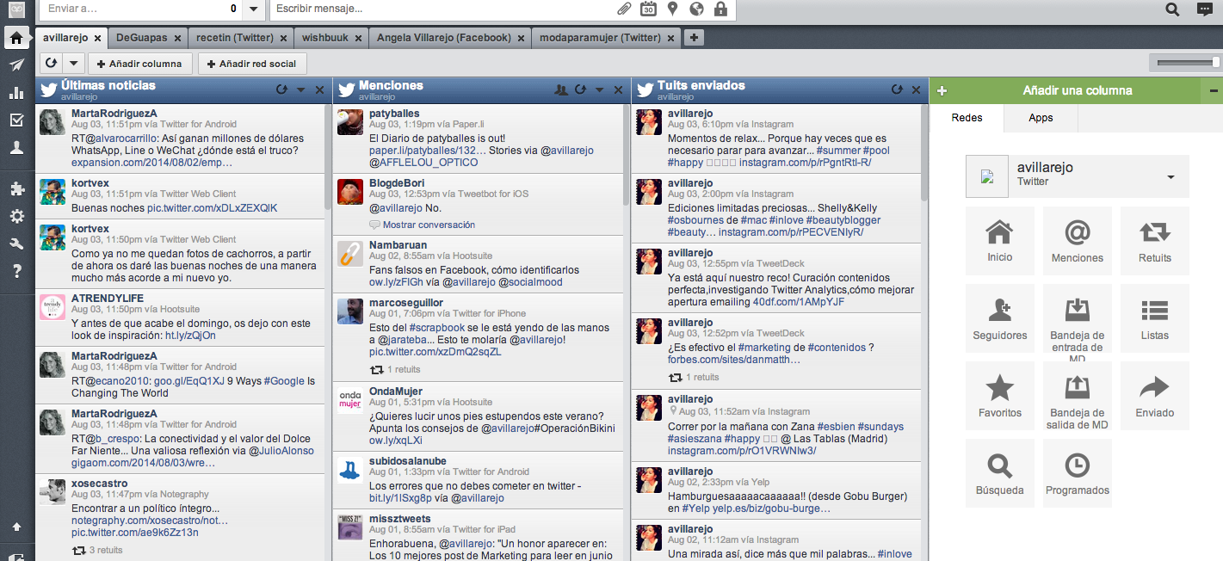Add the Retuits stream tile
The image size is (1223, 561).
tap(1154, 242)
